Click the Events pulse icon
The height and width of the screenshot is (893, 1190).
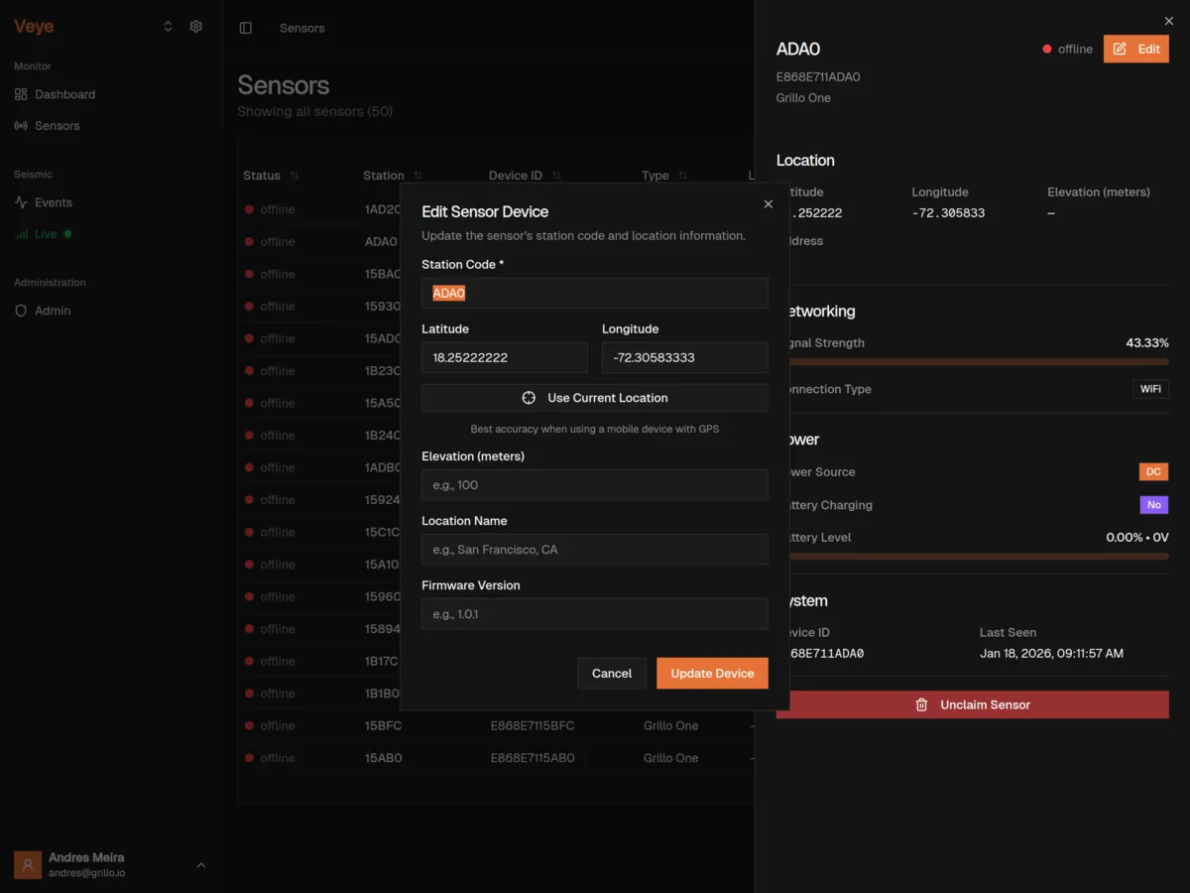click(21, 202)
